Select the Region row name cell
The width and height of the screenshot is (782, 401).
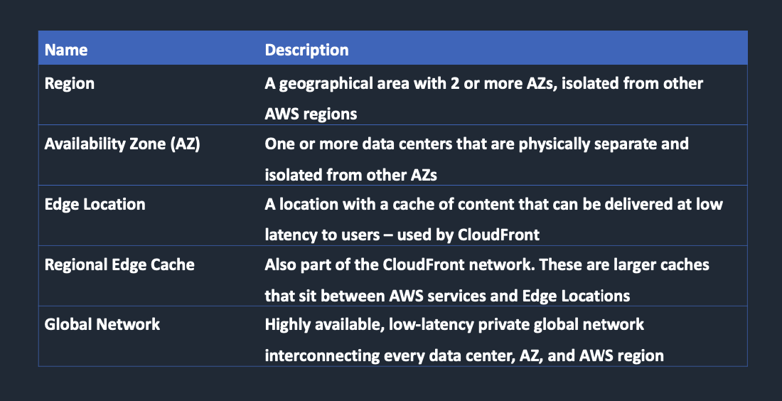point(70,83)
